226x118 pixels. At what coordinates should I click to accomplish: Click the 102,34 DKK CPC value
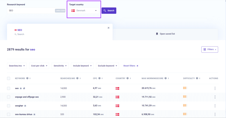[98, 114]
